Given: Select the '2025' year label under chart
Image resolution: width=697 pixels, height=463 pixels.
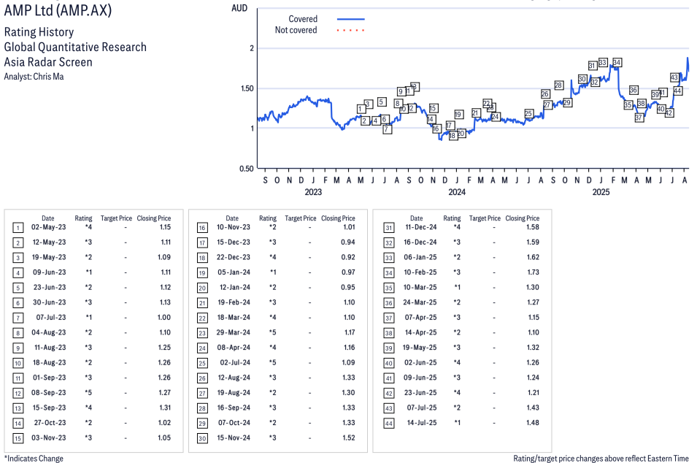Looking at the screenshot, I should pos(601,192).
